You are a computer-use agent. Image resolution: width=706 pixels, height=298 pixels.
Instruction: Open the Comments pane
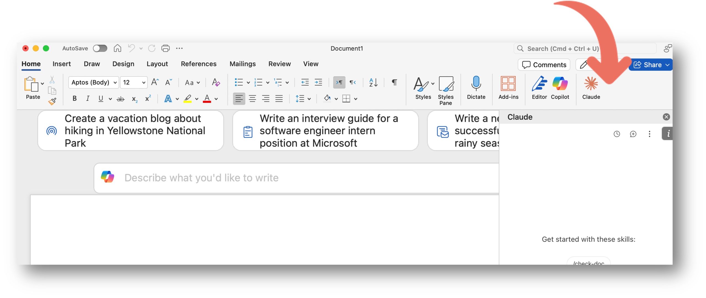click(544, 65)
